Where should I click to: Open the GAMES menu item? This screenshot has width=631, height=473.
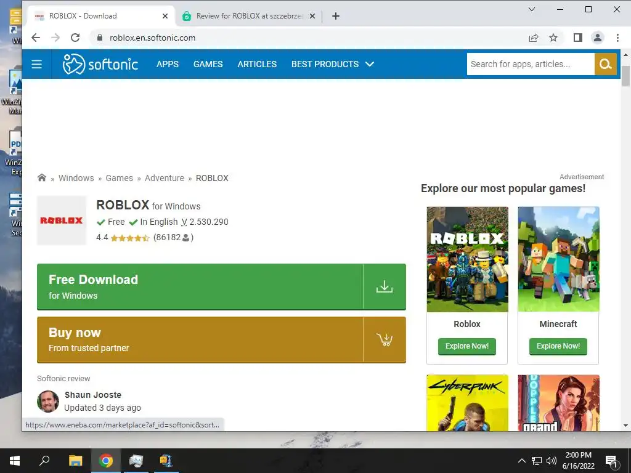208,64
